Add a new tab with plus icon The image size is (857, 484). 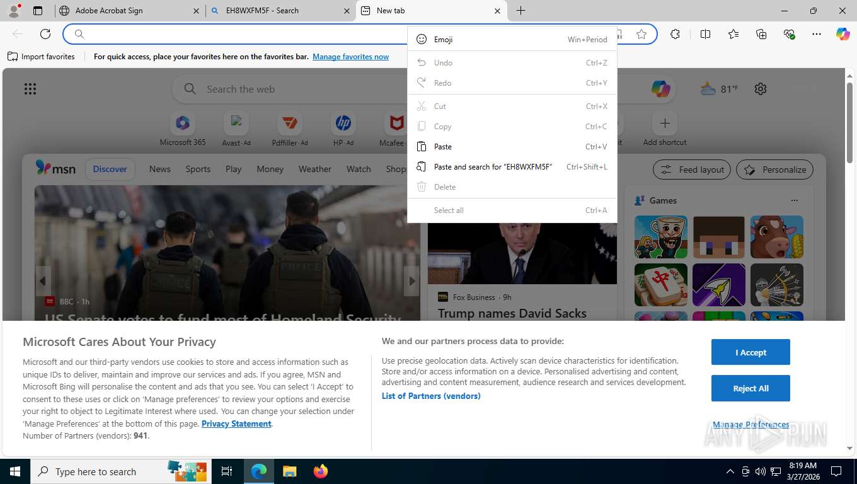521,11
